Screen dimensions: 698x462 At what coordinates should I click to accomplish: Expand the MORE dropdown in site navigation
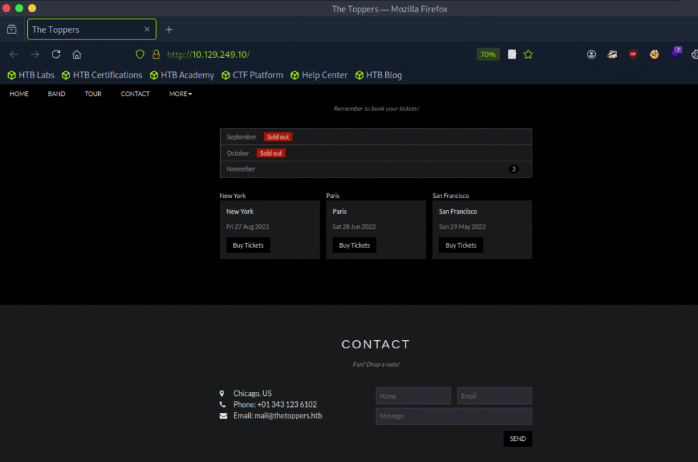tap(181, 94)
